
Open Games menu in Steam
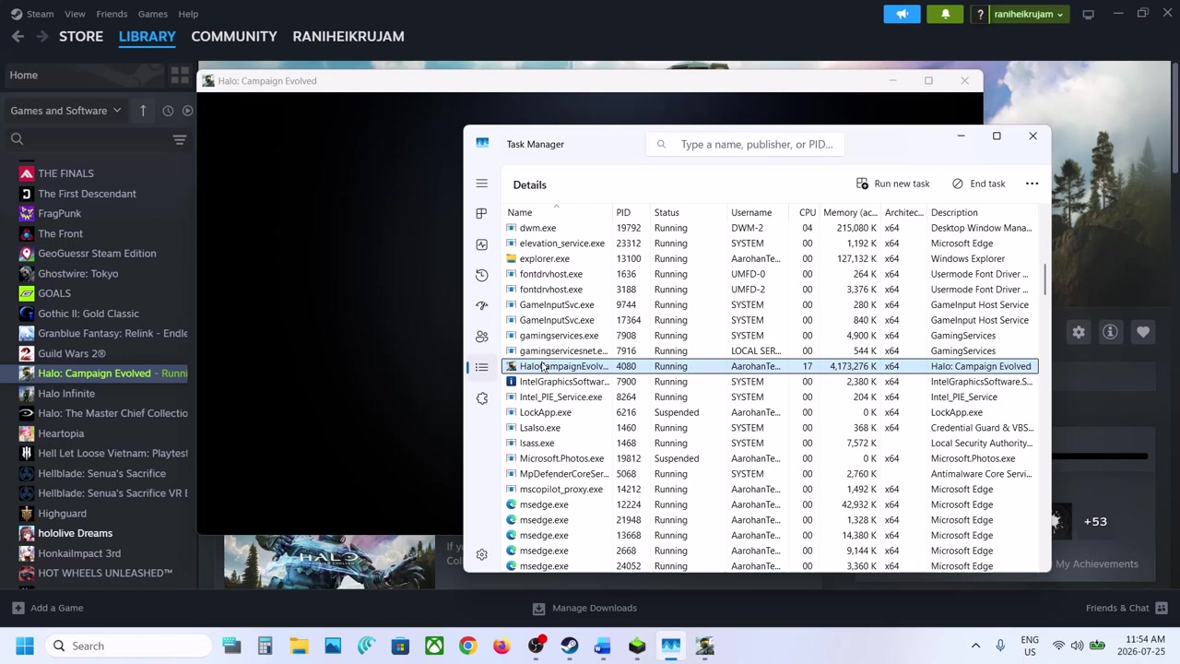152,14
